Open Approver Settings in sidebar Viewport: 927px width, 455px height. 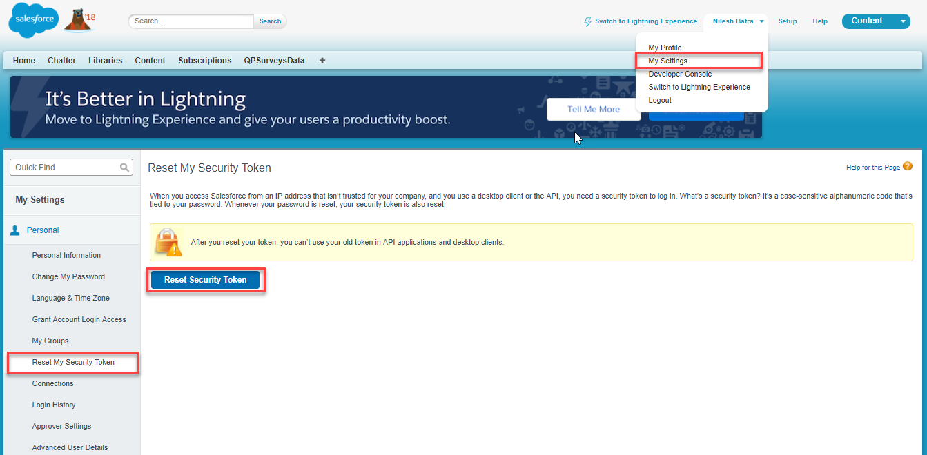(61, 426)
